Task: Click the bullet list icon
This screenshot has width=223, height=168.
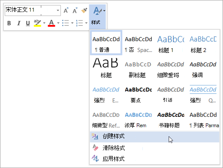Action: tap(66, 23)
